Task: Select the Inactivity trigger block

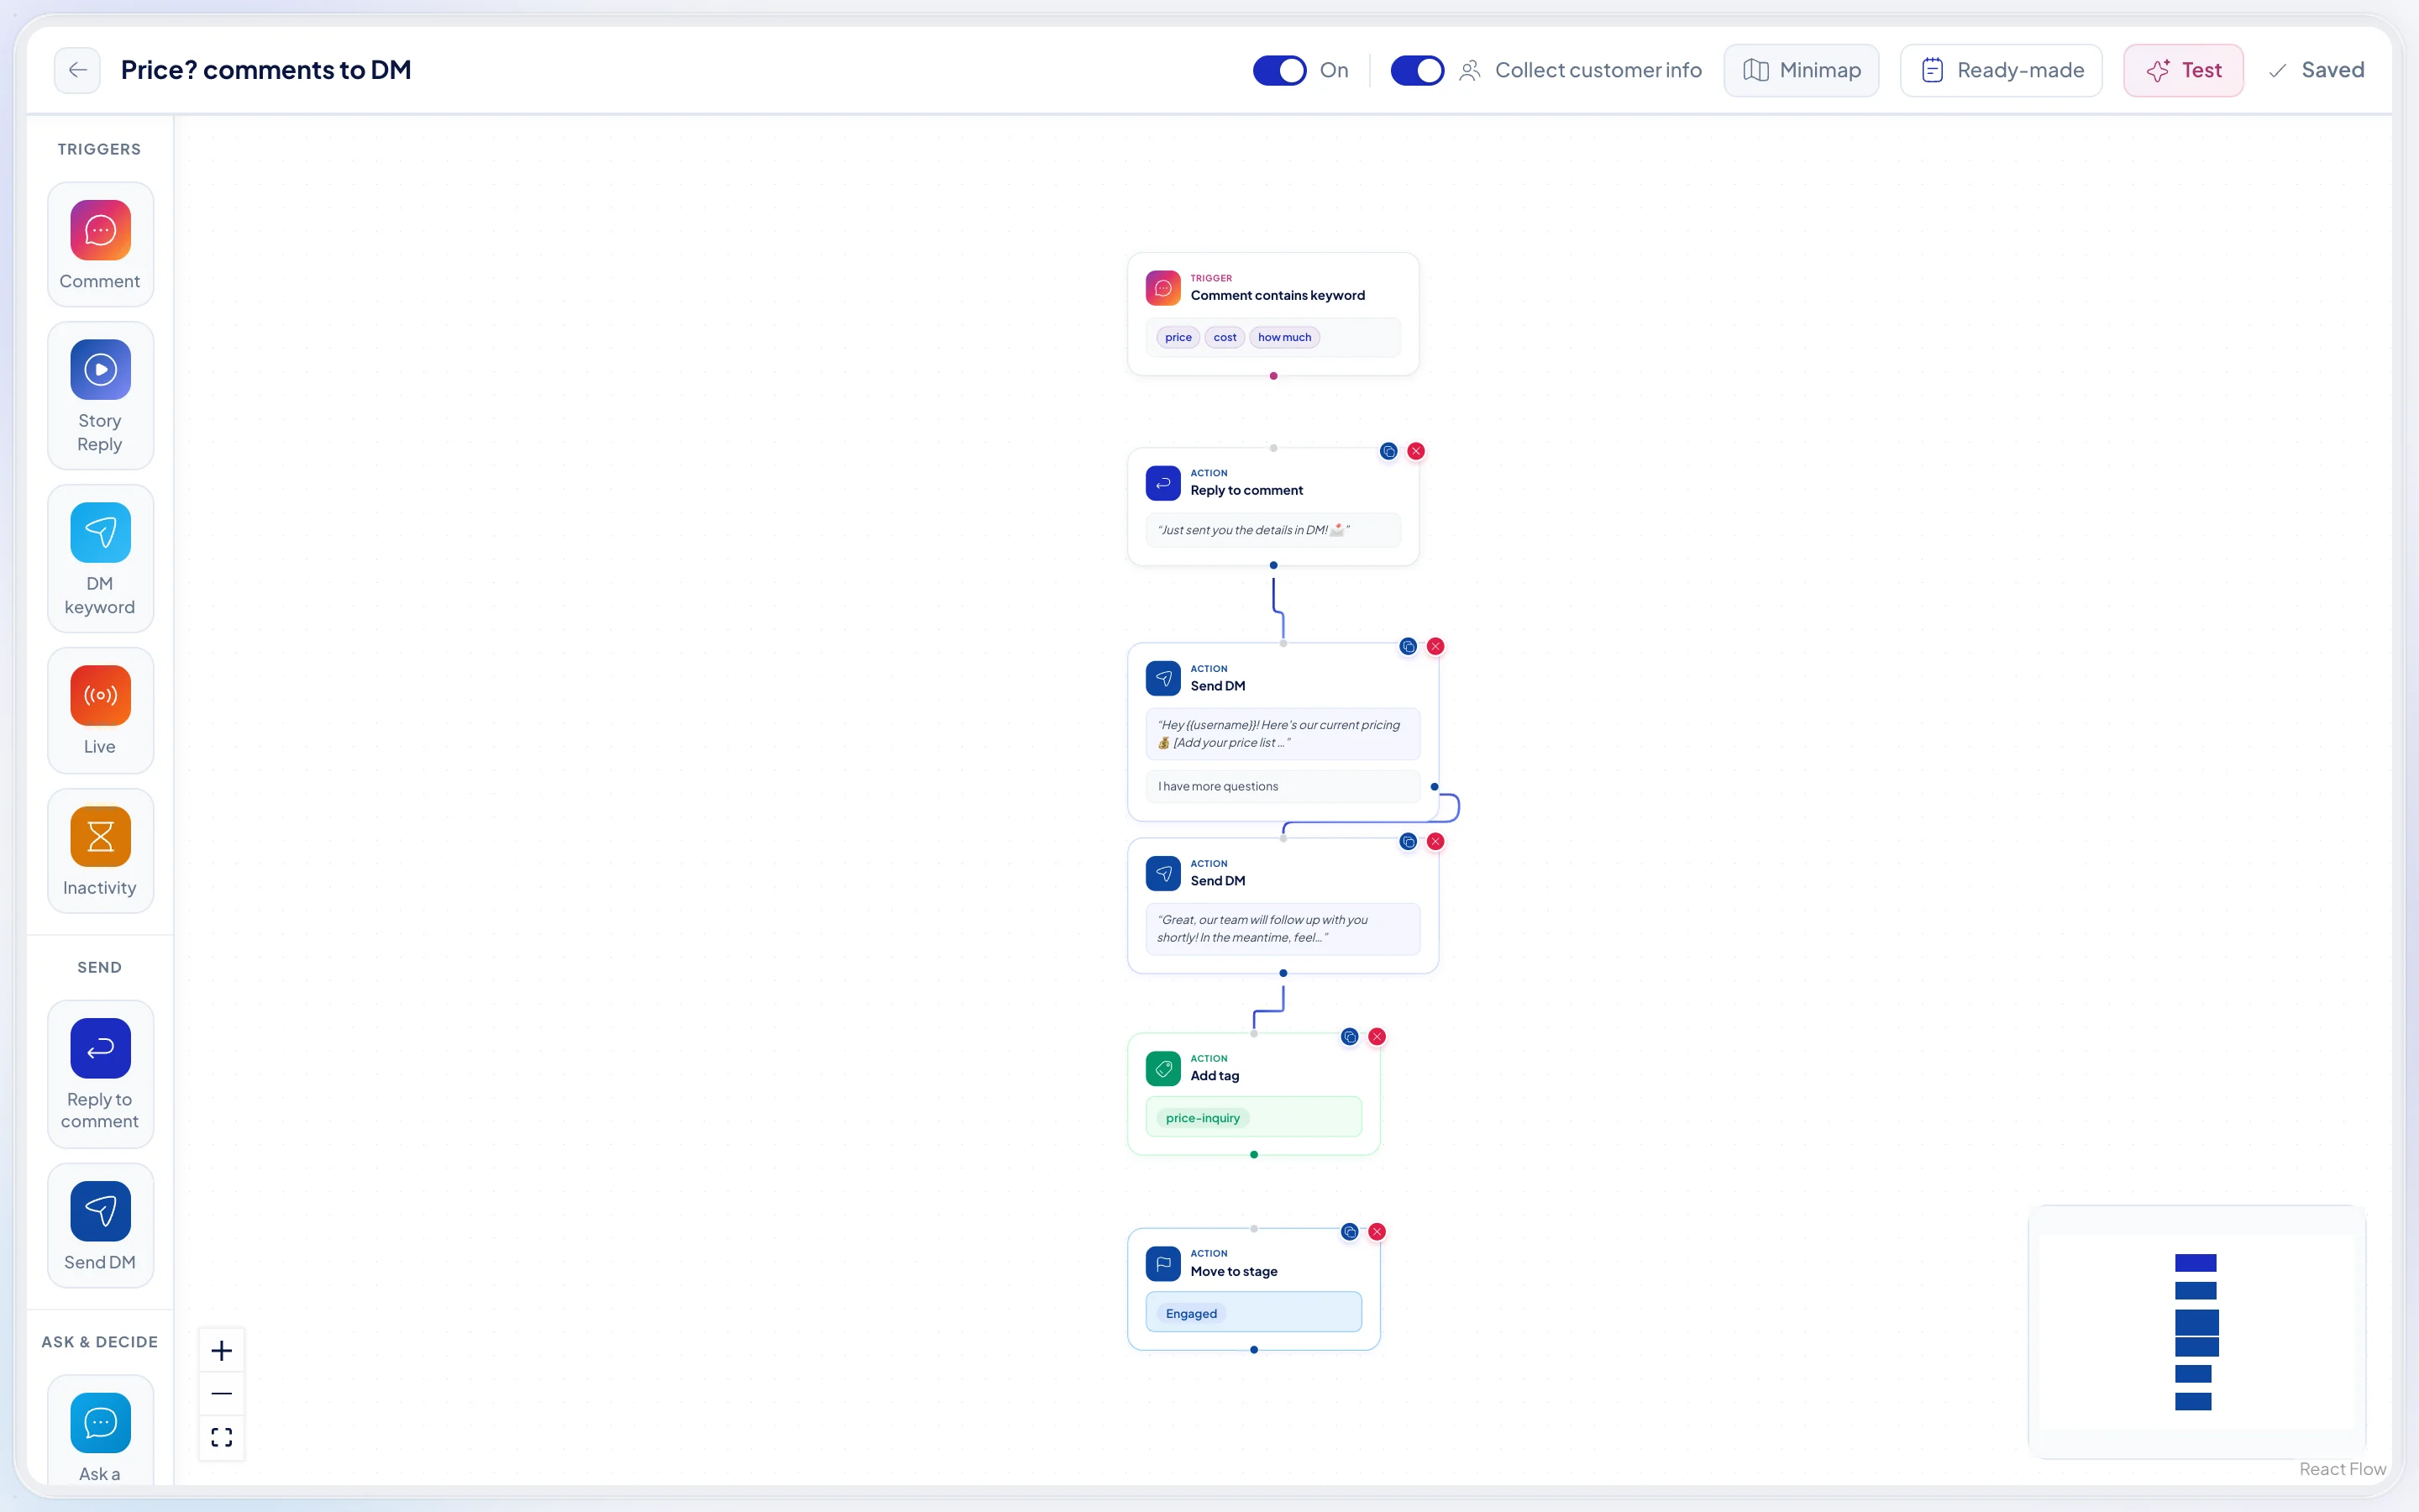Action: [100, 851]
